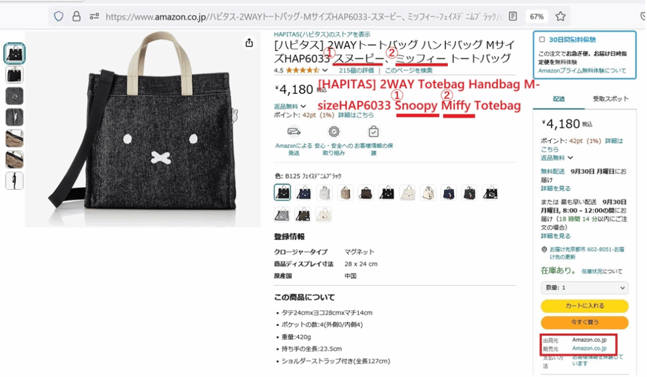The width and height of the screenshot is (647, 377).
Task: Select the last model-wearing thumbnail image
Action: 15,181
